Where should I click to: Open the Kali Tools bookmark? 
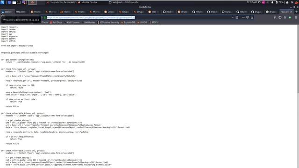point(45,22)
